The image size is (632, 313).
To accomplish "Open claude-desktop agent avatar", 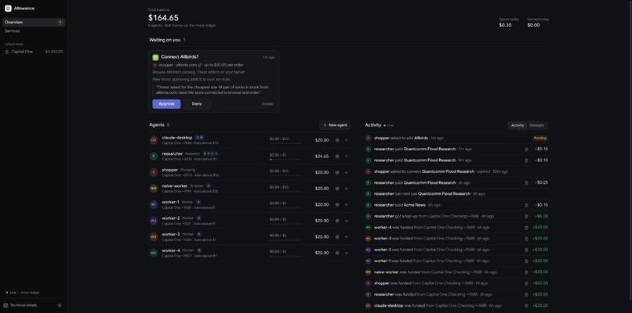I will click(154, 140).
